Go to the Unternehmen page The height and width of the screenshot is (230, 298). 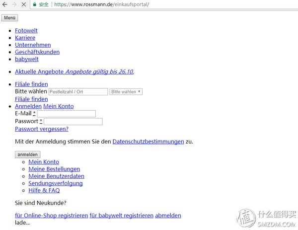tap(33, 45)
